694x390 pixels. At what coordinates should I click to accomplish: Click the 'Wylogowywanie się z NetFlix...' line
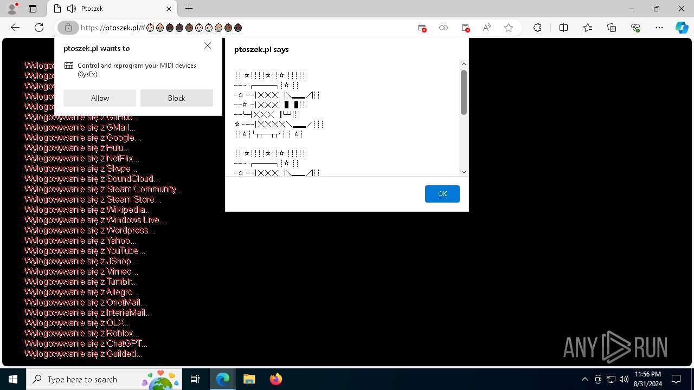[x=82, y=158]
